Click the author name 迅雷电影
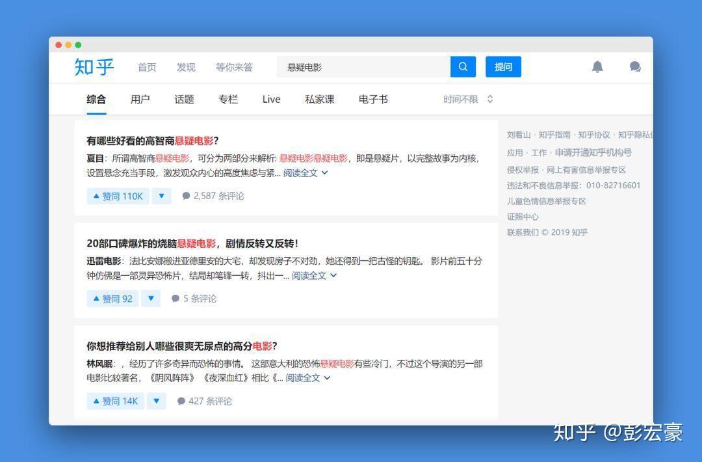 (x=103, y=261)
